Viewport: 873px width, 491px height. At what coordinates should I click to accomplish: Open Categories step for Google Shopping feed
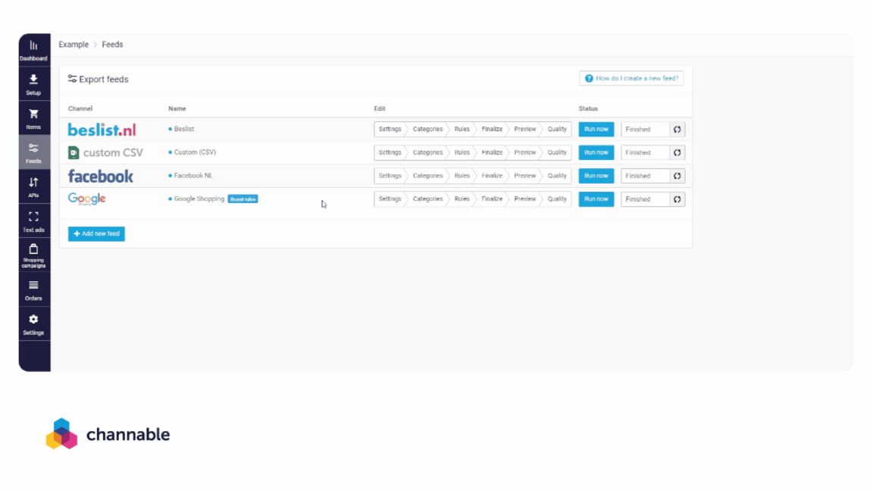[427, 199]
